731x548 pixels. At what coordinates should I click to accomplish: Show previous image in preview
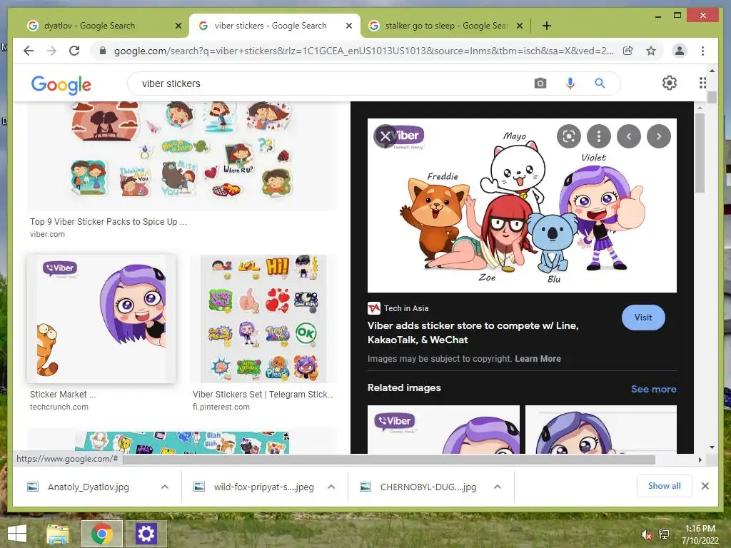[x=629, y=136]
